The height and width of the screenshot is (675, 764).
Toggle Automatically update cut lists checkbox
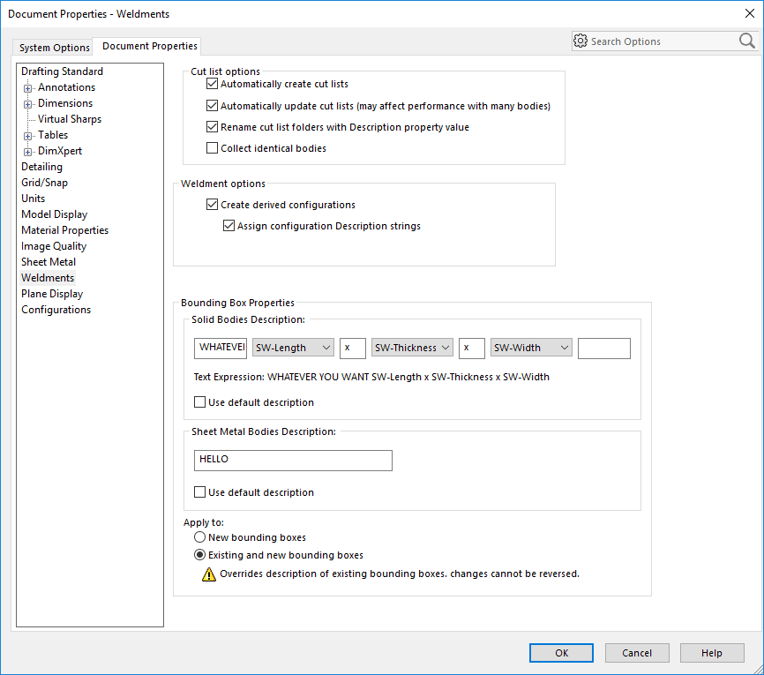tap(212, 106)
